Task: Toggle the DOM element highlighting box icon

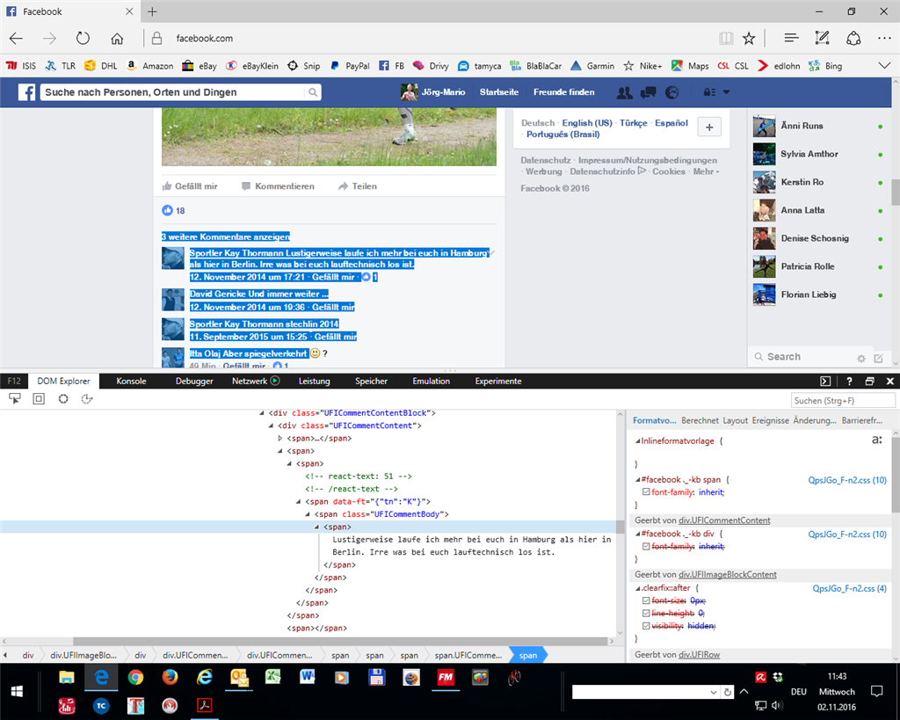Action: coord(39,398)
